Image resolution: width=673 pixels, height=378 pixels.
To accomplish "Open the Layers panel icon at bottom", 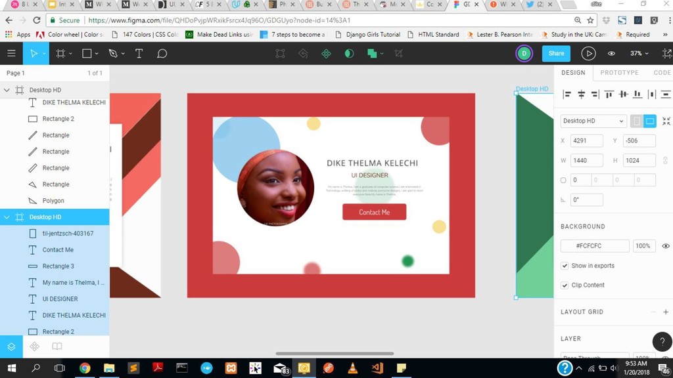I will pos(11,346).
